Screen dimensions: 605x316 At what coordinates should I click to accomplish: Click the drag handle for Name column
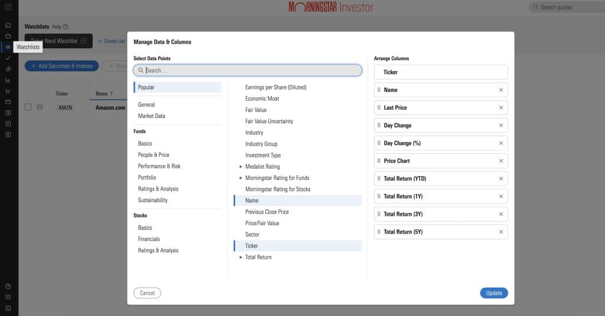pyautogui.click(x=379, y=90)
